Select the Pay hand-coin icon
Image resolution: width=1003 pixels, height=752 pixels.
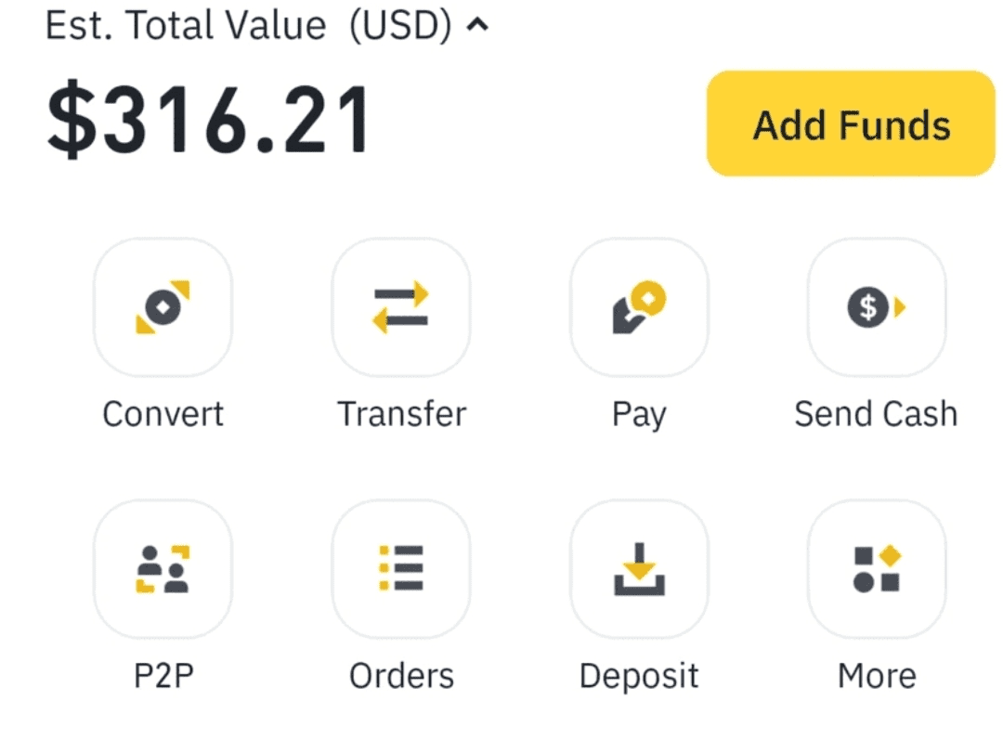[x=639, y=307]
